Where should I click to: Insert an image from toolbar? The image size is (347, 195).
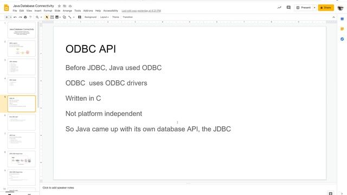57,17
